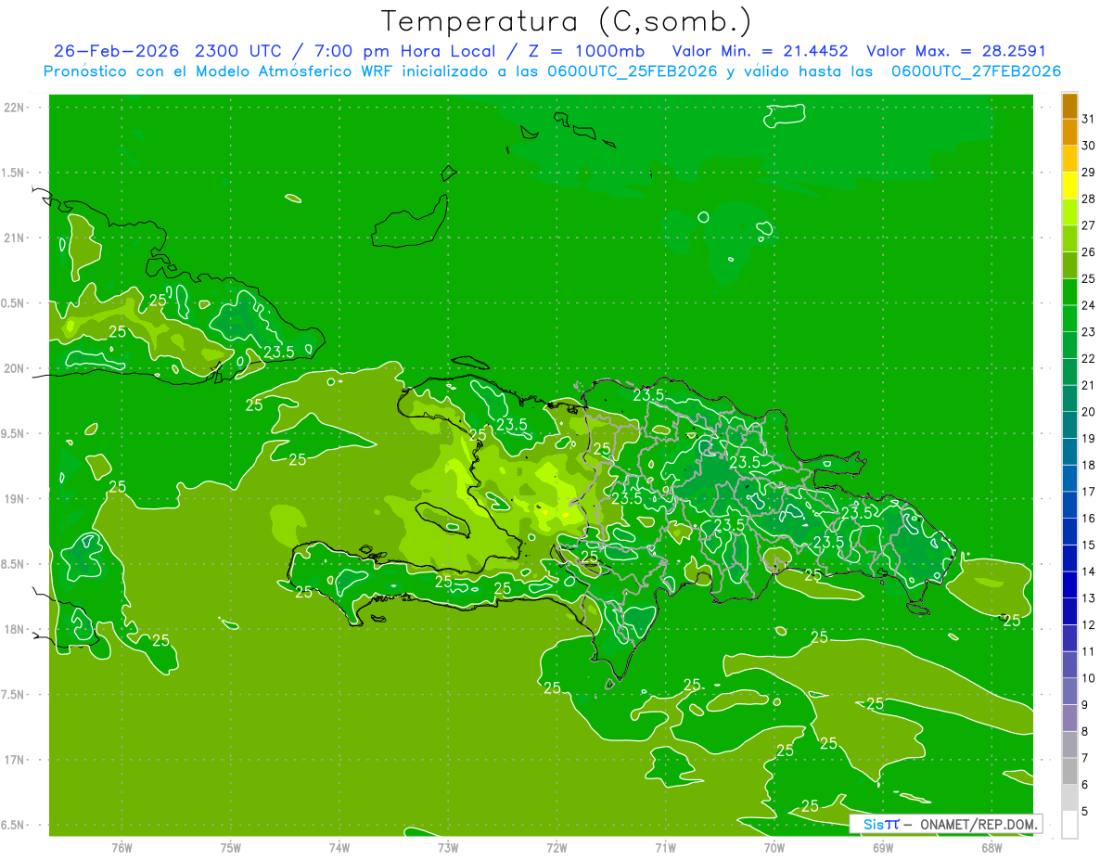Screen dimensions: 1113x860
Task: Click the '68W' longitude label
Action: click(x=991, y=848)
